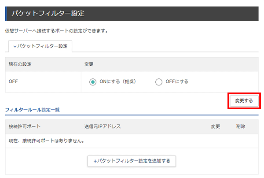Click the 変更 column header in the rule list
Image resolution: width=264 pixels, height=178 pixels.
216,126
